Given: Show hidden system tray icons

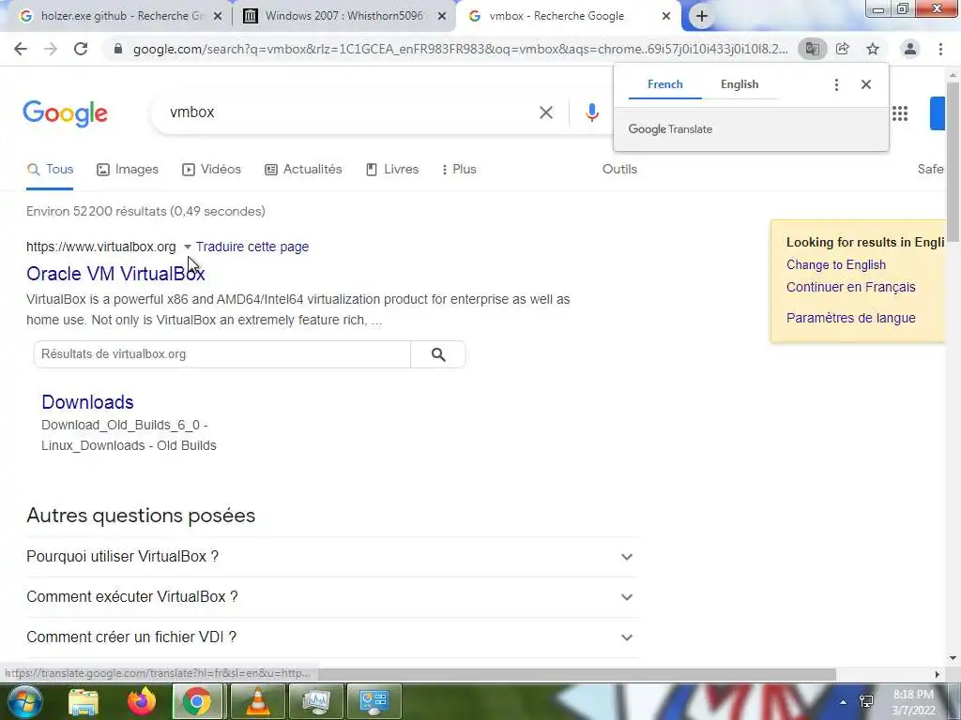Looking at the screenshot, I should coord(844,702).
